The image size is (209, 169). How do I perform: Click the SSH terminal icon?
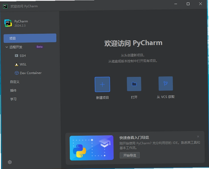click(16, 55)
